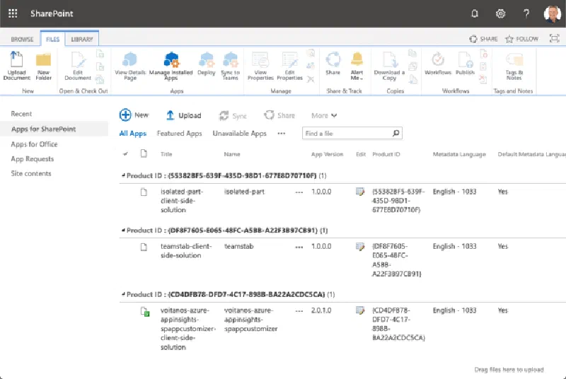The height and width of the screenshot is (379, 566).
Task: Toggle focus on content icon
Action: (x=554, y=38)
